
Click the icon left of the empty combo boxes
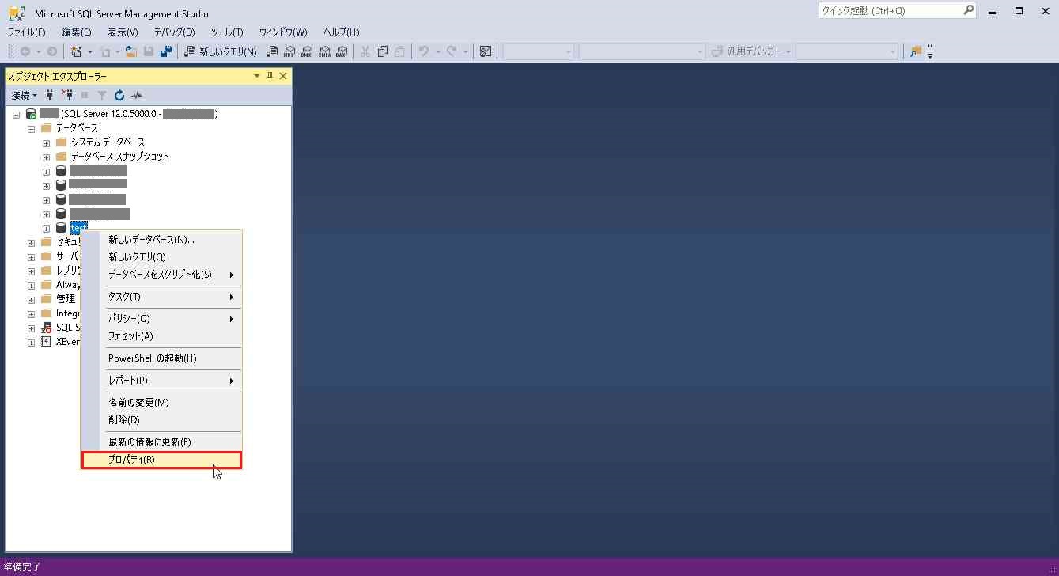pyautogui.click(x=486, y=51)
